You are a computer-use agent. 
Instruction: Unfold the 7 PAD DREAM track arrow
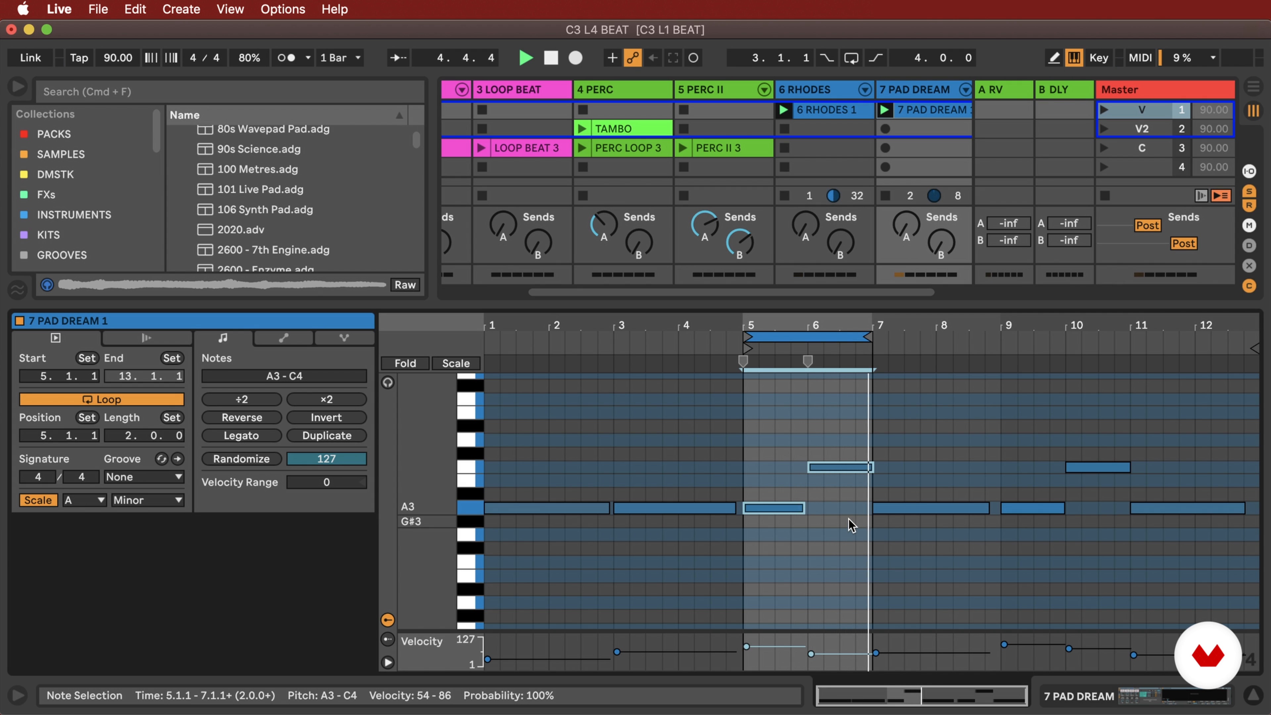coord(965,90)
